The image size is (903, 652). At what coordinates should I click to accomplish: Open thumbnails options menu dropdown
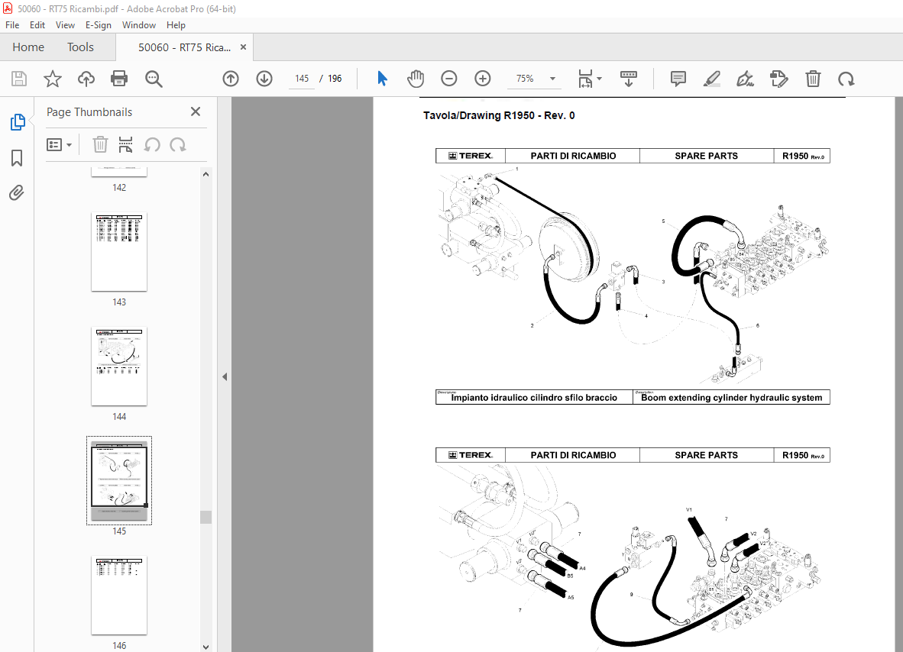tap(59, 144)
